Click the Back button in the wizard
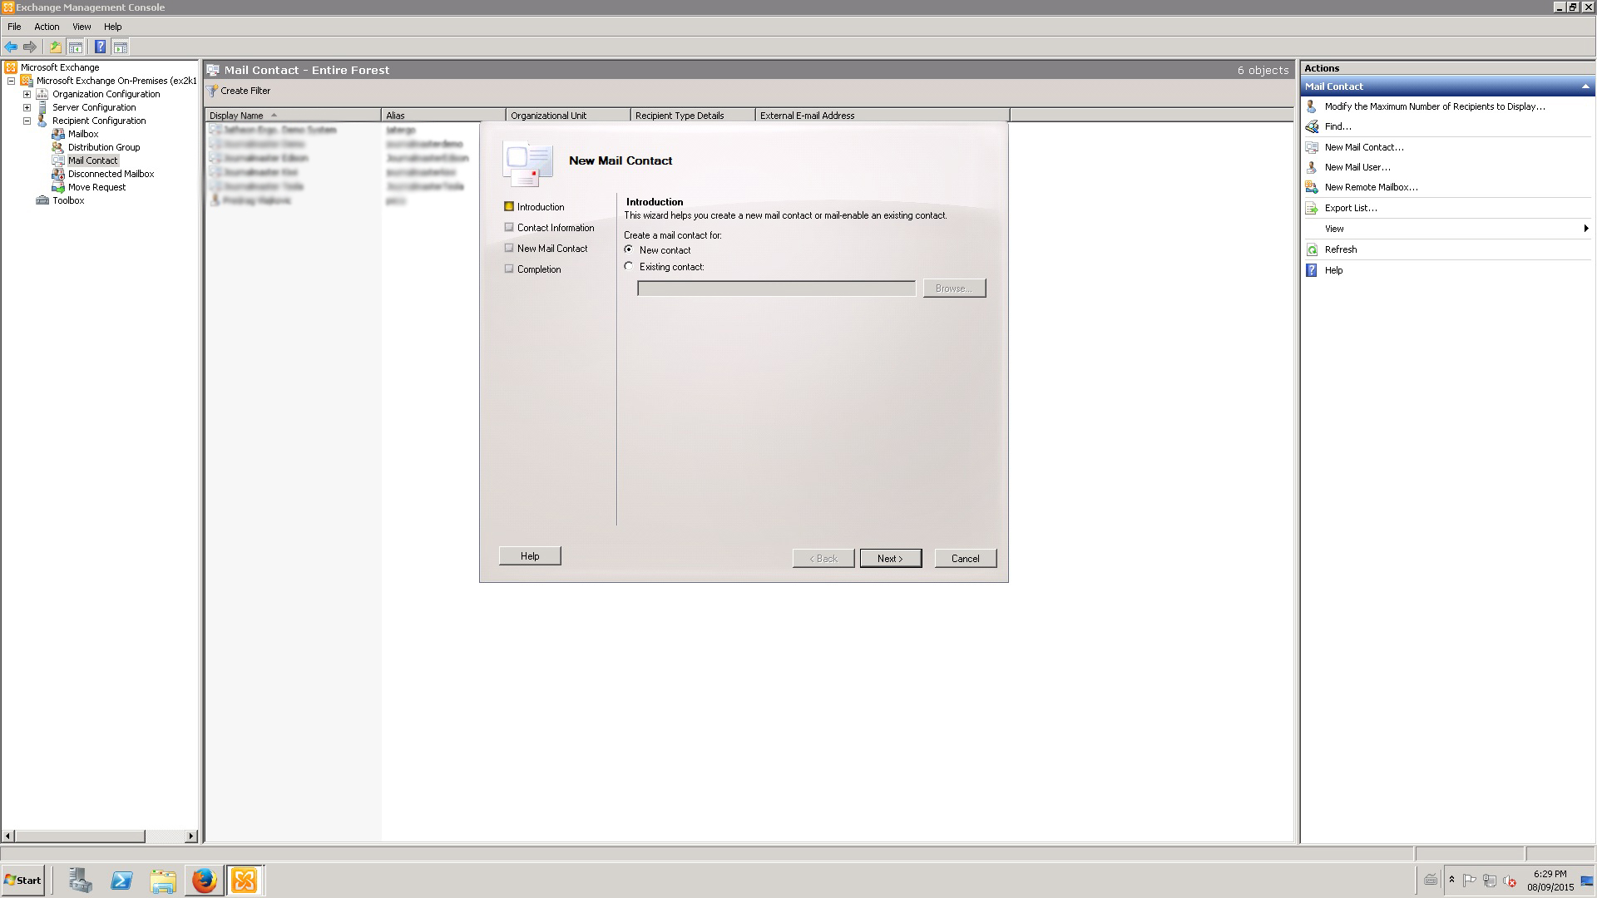Screen dimensions: 1597x898 click(823, 559)
